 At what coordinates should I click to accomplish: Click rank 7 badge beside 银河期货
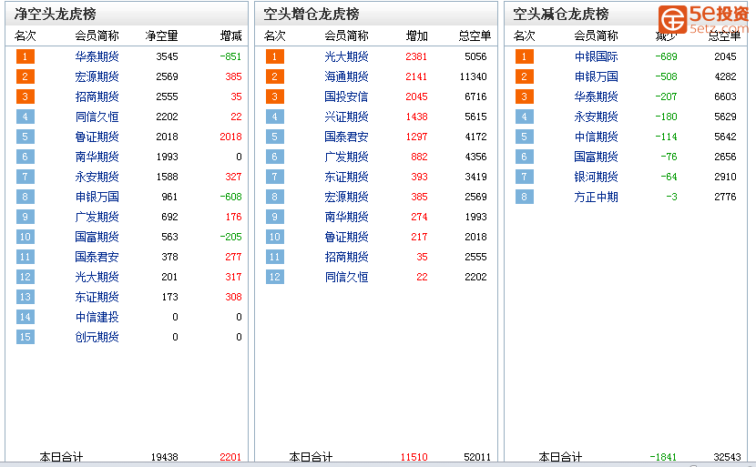coord(524,177)
